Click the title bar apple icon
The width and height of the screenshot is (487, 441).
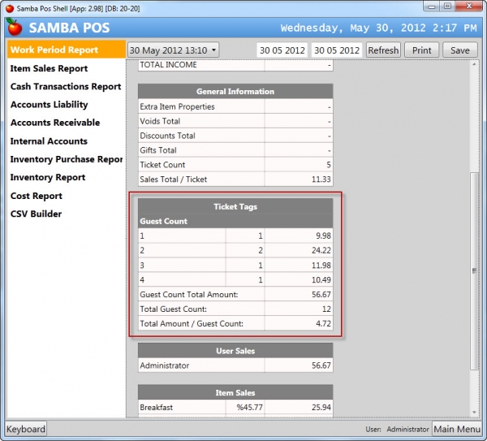(10, 8)
